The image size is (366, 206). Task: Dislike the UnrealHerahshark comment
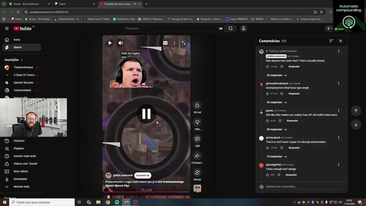pyautogui.click(x=282, y=94)
